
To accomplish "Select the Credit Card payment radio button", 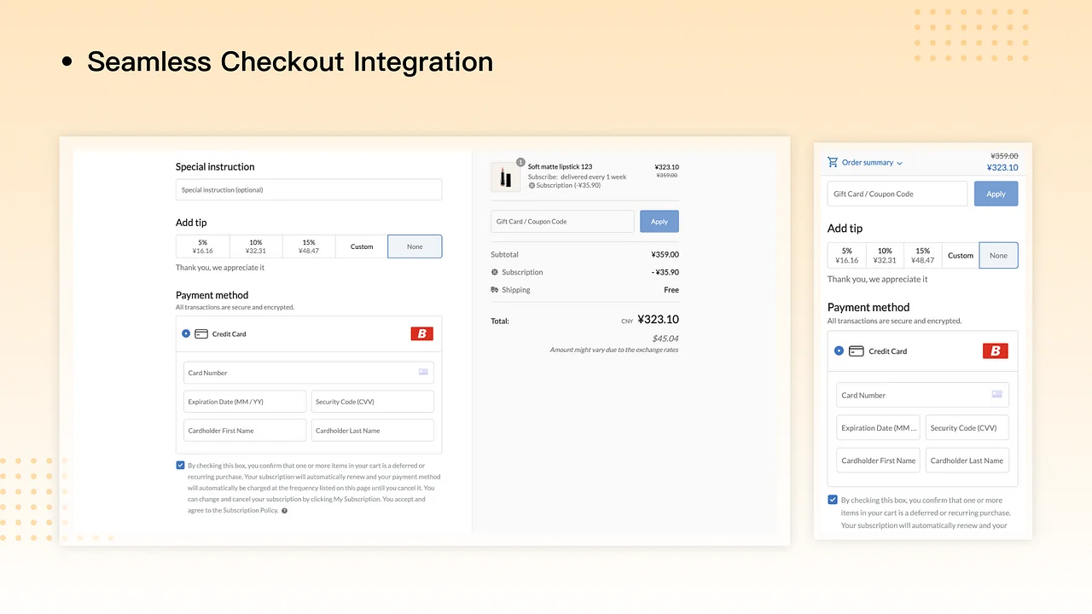I will [x=186, y=333].
